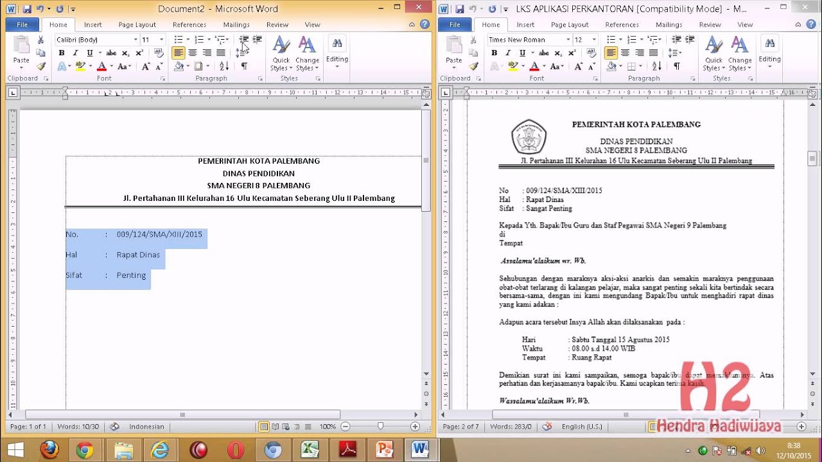This screenshot has width=822, height=462.
Task: Click zoom slider handle in Document2 status bar
Action: 380,426
